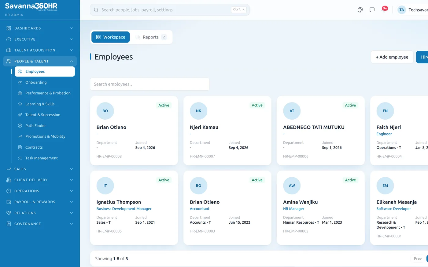Click the Learning & Skills graduation cap icon
Screen dimensions: 428x267
pyautogui.click(x=20, y=104)
